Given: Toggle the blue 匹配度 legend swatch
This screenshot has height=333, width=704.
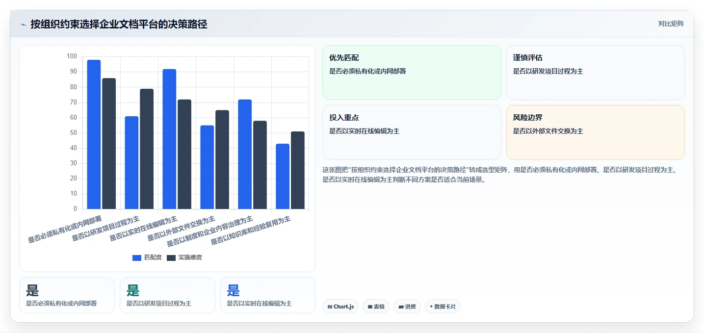Looking at the screenshot, I should click(x=137, y=257).
